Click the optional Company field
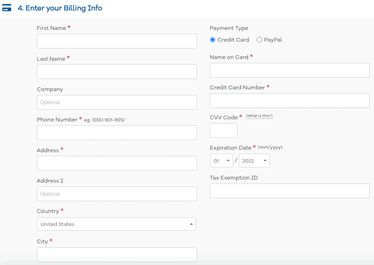 [116, 102]
